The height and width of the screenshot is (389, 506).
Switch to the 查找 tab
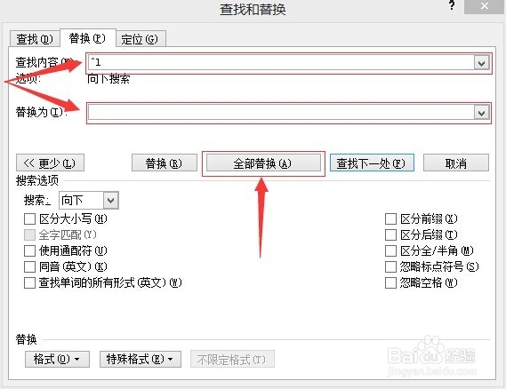tap(35, 39)
